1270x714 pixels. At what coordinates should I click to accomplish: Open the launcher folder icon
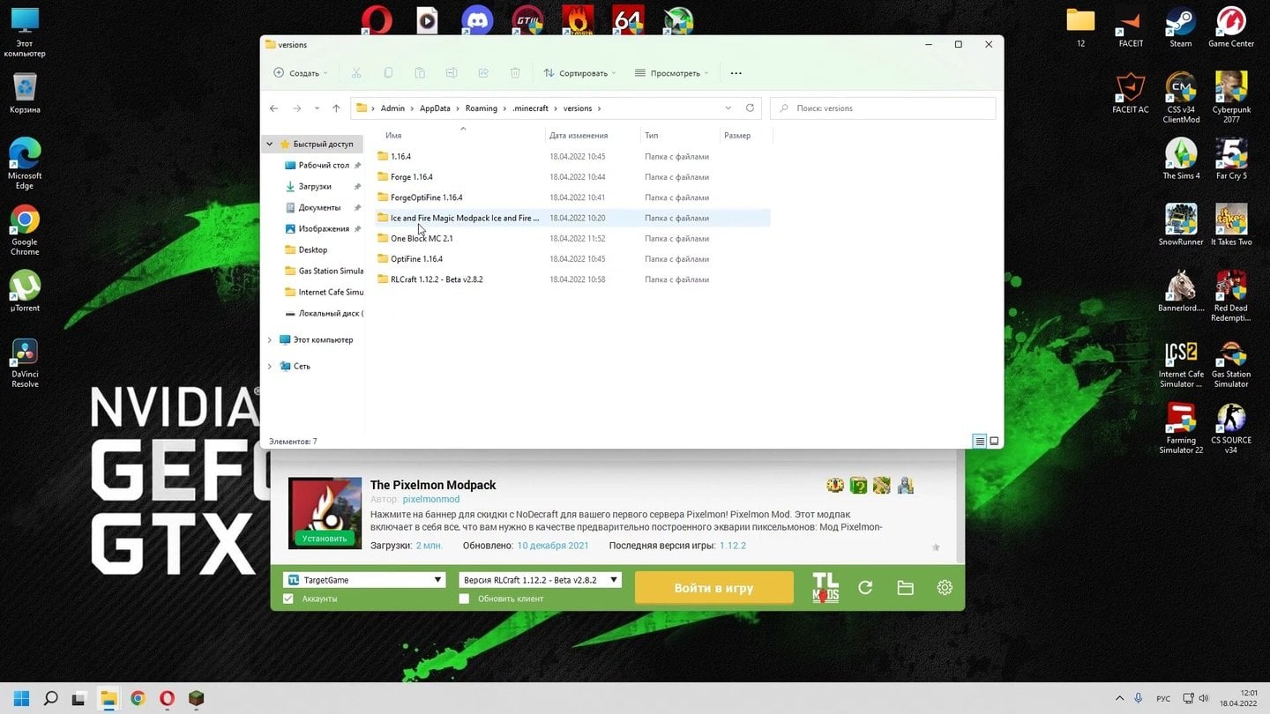point(905,588)
